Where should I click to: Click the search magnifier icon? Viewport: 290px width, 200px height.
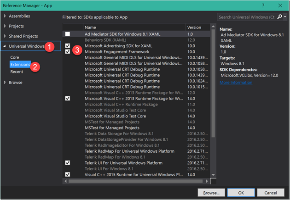coord(279,17)
